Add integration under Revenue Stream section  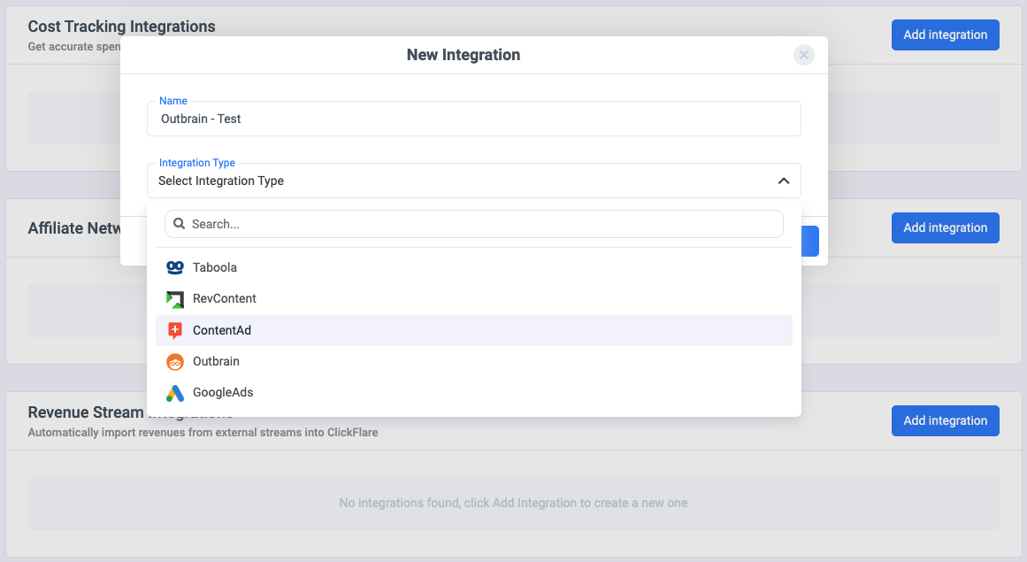[945, 420]
